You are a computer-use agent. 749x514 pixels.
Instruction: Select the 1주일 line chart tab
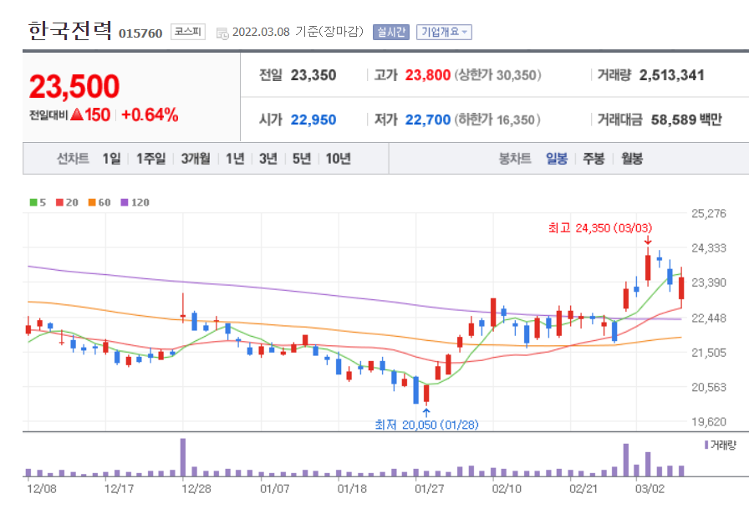(x=151, y=158)
